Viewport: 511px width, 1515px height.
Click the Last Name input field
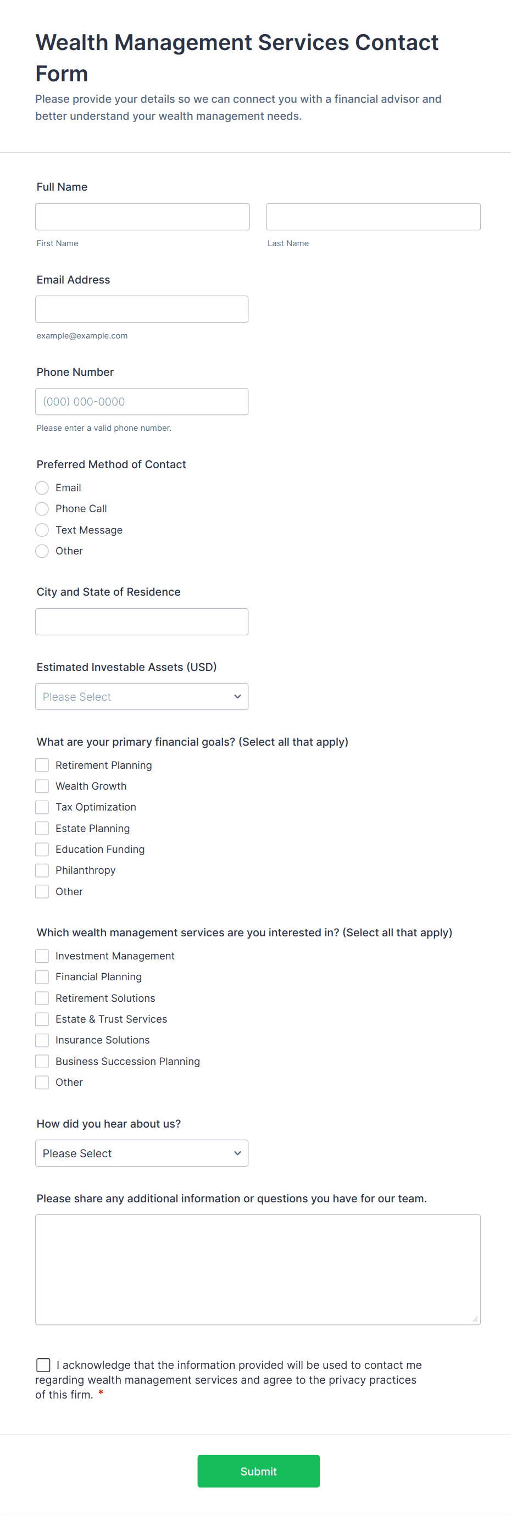pos(373,217)
